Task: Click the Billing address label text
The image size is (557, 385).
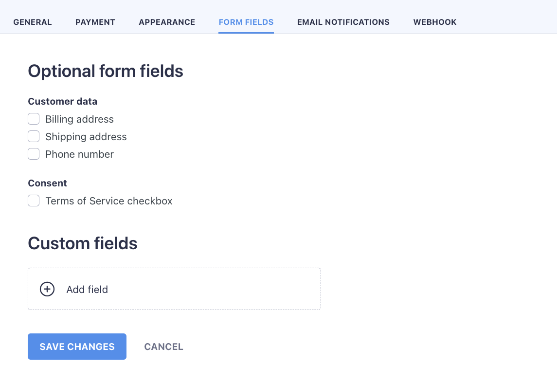Action: click(79, 119)
